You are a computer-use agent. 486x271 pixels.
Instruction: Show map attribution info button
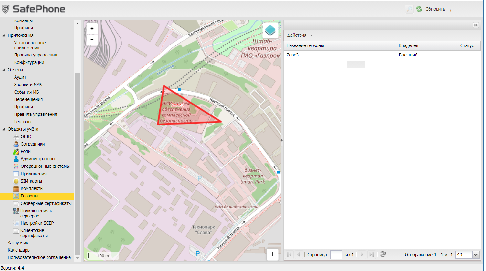click(x=272, y=254)
